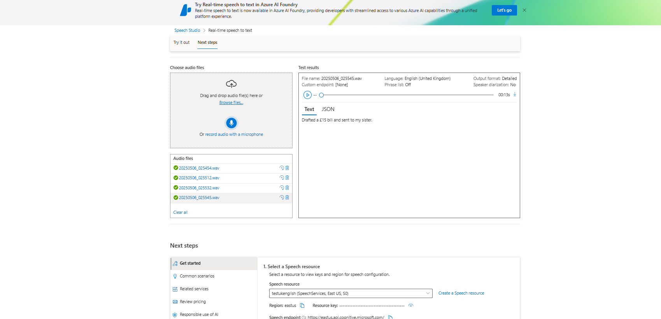The width and height of the screenshot is (661, 319).
Task: Switch to the Try it out tab
Action: coord(181,42)
